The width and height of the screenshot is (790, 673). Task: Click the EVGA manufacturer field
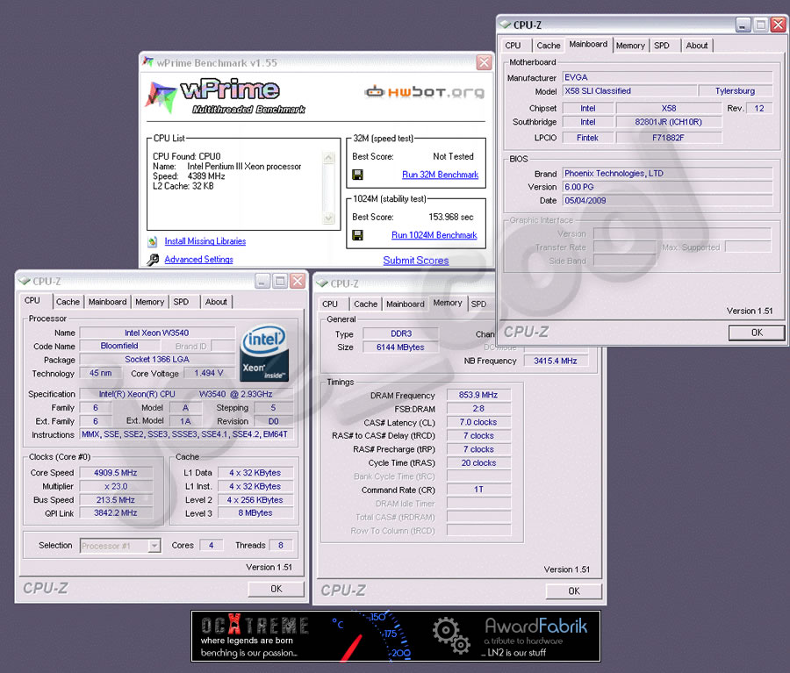pos(667,77)
